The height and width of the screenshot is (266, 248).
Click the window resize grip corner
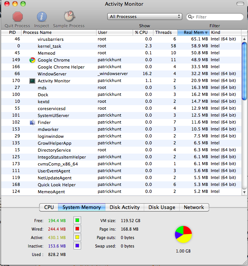point(245,262)
